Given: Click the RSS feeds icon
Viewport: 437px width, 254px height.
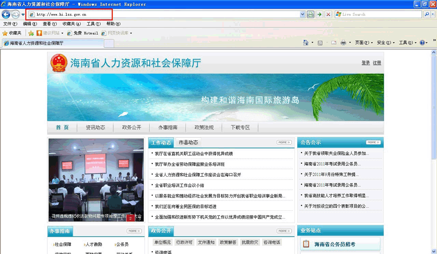Looking at the screenshot, I should (x=320, y=43).
